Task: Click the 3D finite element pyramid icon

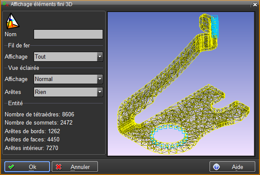Action: tap(13, 21)
